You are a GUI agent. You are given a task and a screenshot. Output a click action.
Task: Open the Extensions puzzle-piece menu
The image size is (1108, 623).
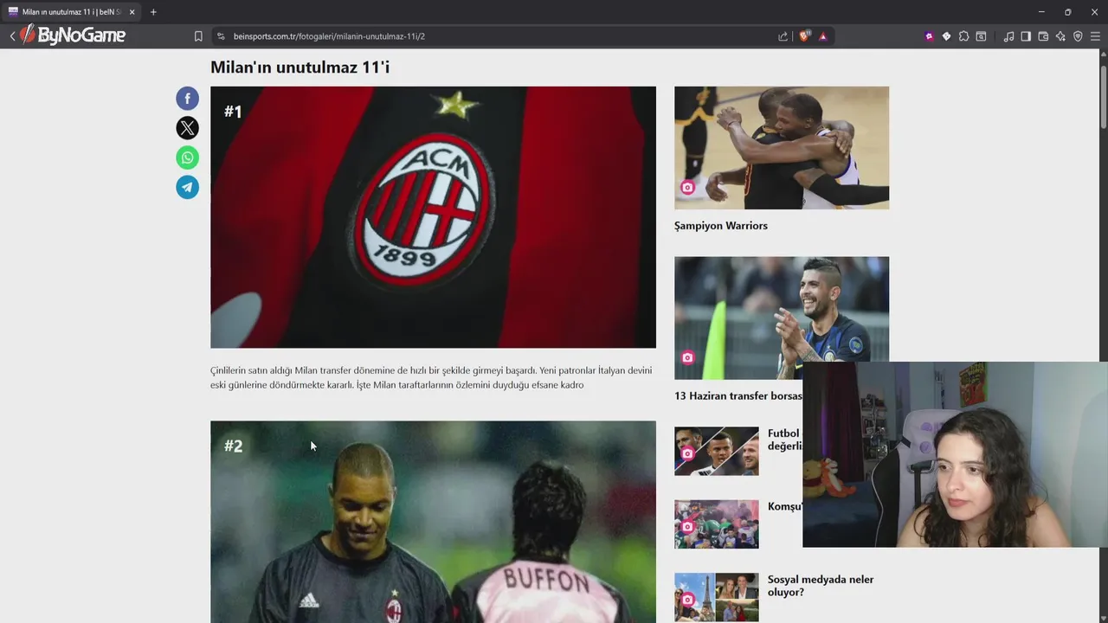(x=963, y=36)
